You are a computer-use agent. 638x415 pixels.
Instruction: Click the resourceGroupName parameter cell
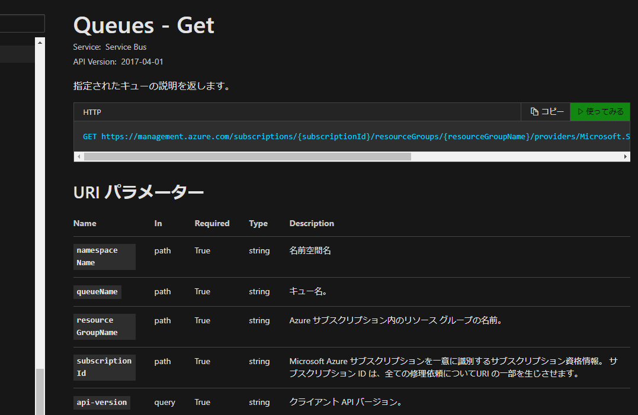click(104, 327)
